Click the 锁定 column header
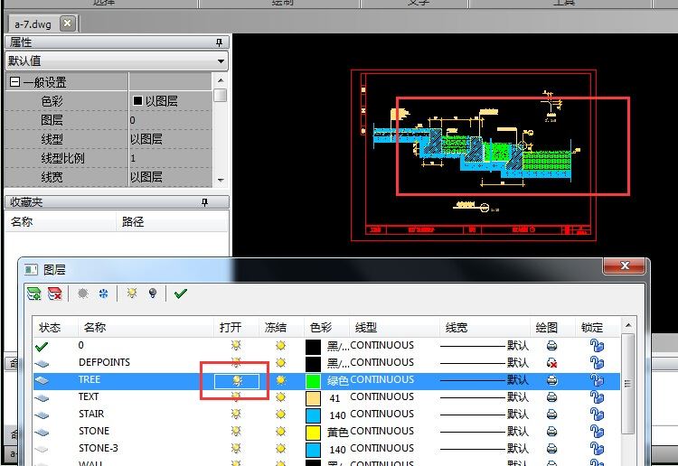Viewport: 678px width, 466px height. pos(598,327)
